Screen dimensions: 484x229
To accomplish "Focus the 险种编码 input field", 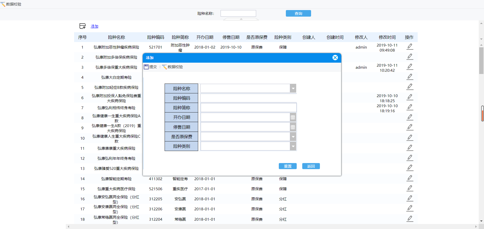I will pos(249,98).
